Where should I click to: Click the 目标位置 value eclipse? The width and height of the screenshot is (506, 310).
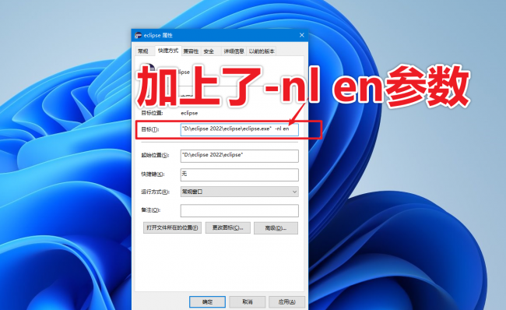tap(189, 113)
